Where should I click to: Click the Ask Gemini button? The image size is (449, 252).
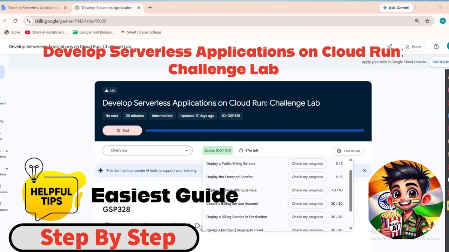(x=396, y=8)
